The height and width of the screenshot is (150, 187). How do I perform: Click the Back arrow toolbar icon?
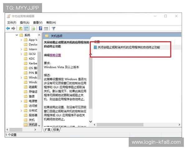tap(8, 28)
